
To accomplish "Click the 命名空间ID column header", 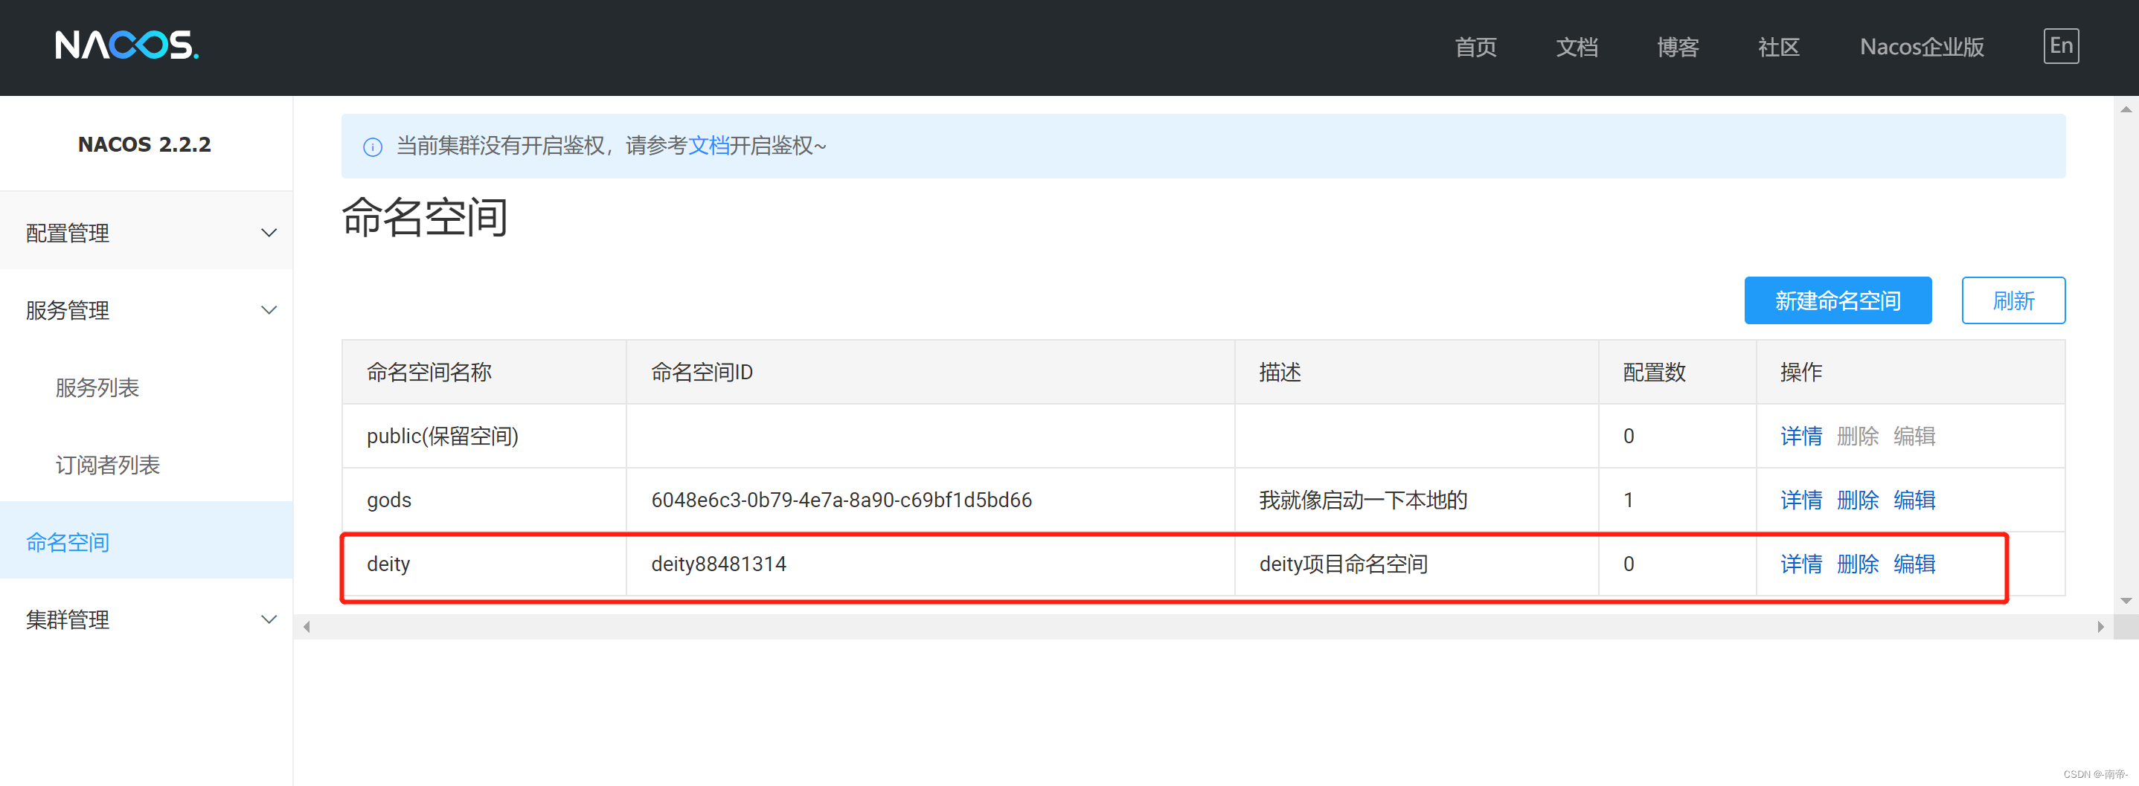I will [x=930, y=372].
